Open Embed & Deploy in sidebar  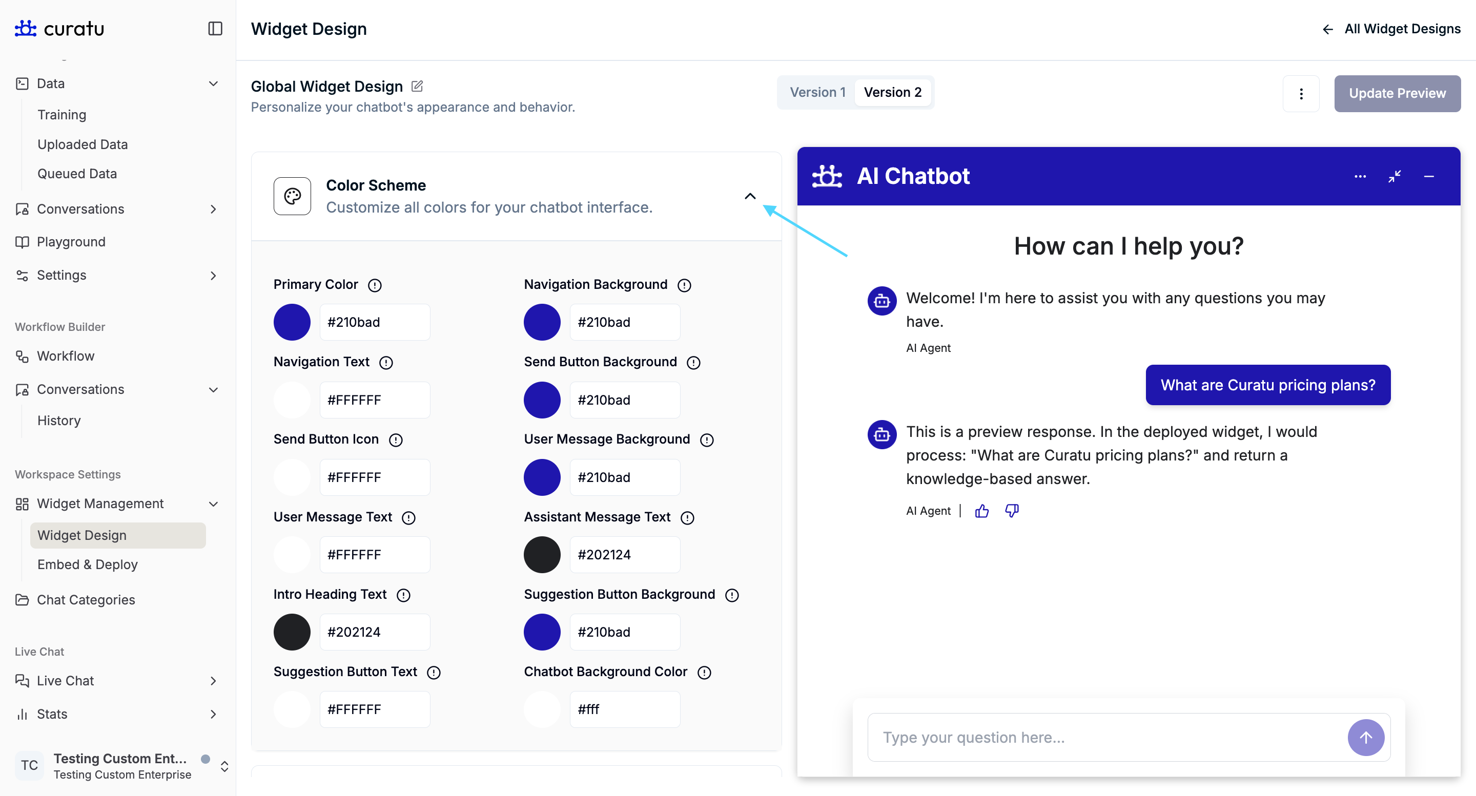click(88, 564)
